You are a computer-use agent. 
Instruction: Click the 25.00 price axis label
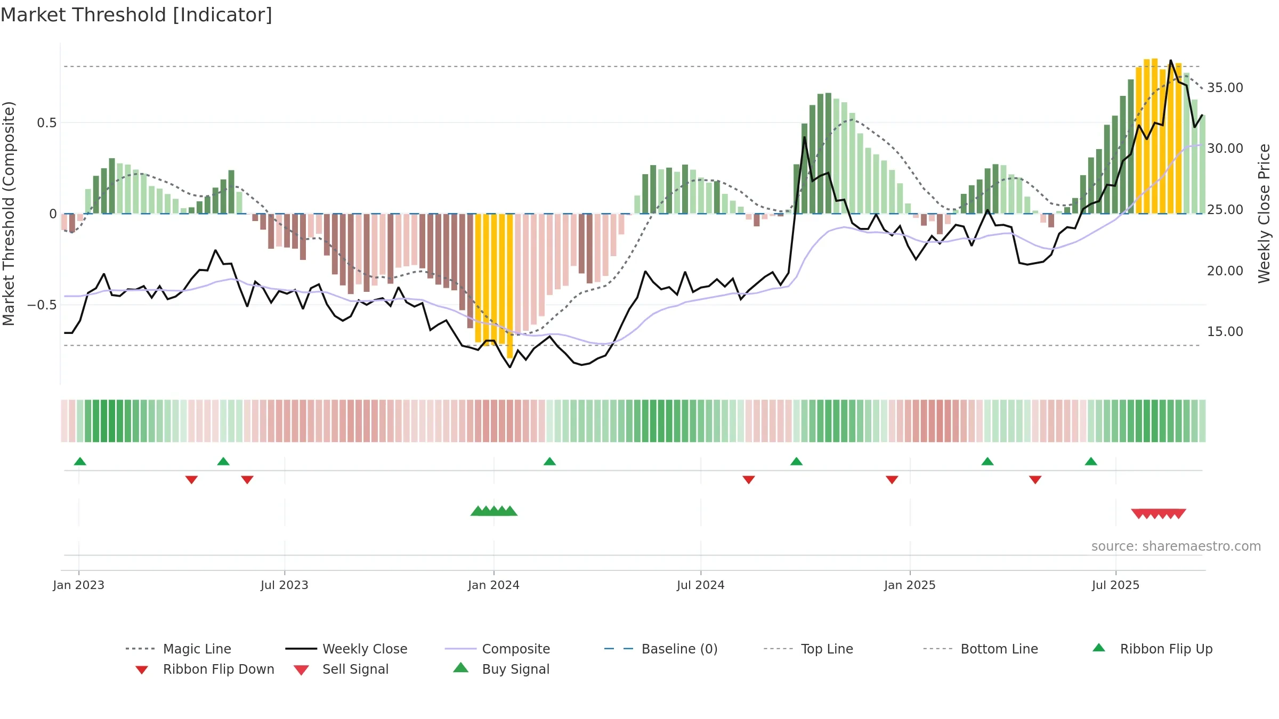1225,210
